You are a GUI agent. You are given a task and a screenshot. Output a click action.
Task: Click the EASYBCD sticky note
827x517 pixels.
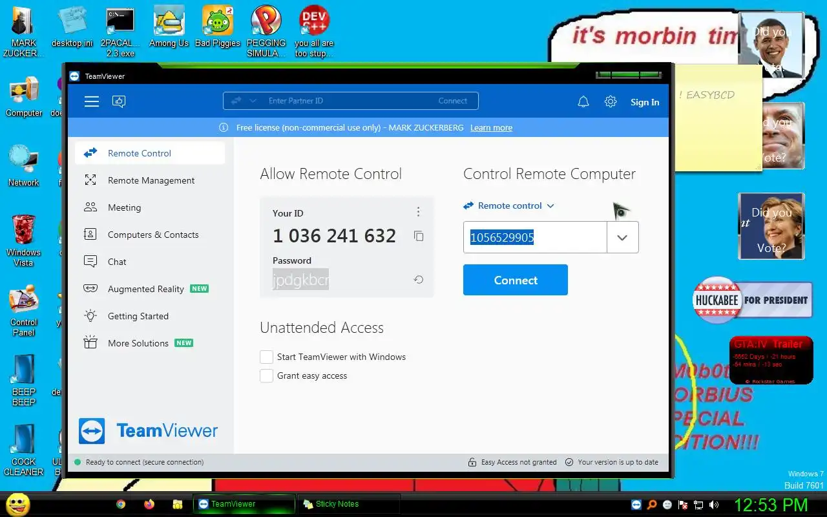tap(718, 120)
